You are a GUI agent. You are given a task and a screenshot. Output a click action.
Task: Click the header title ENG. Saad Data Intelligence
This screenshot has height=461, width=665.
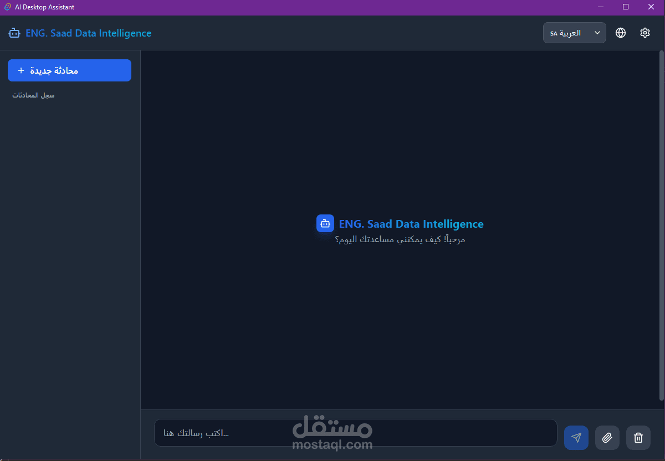89,33
